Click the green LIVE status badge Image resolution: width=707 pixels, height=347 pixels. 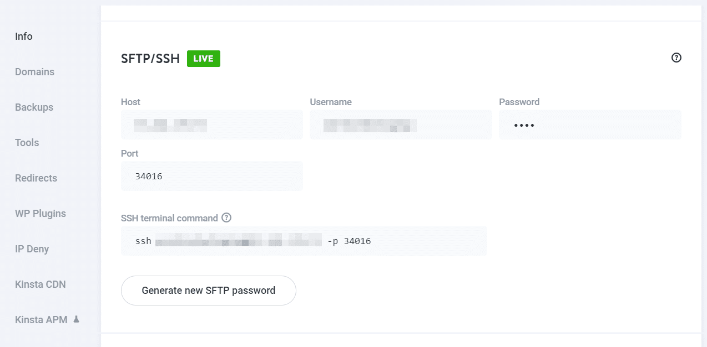[203, 58]
